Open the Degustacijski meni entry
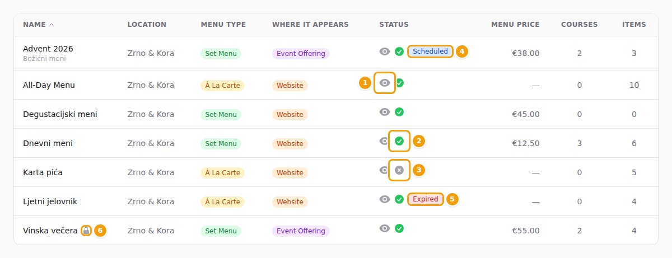 pyautogui.click(x=60, y=114)
